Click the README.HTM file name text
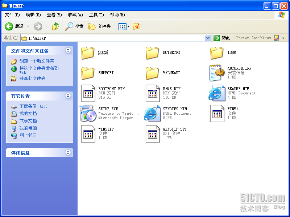Viewport: 290px width, 217px height. point(239,89)
